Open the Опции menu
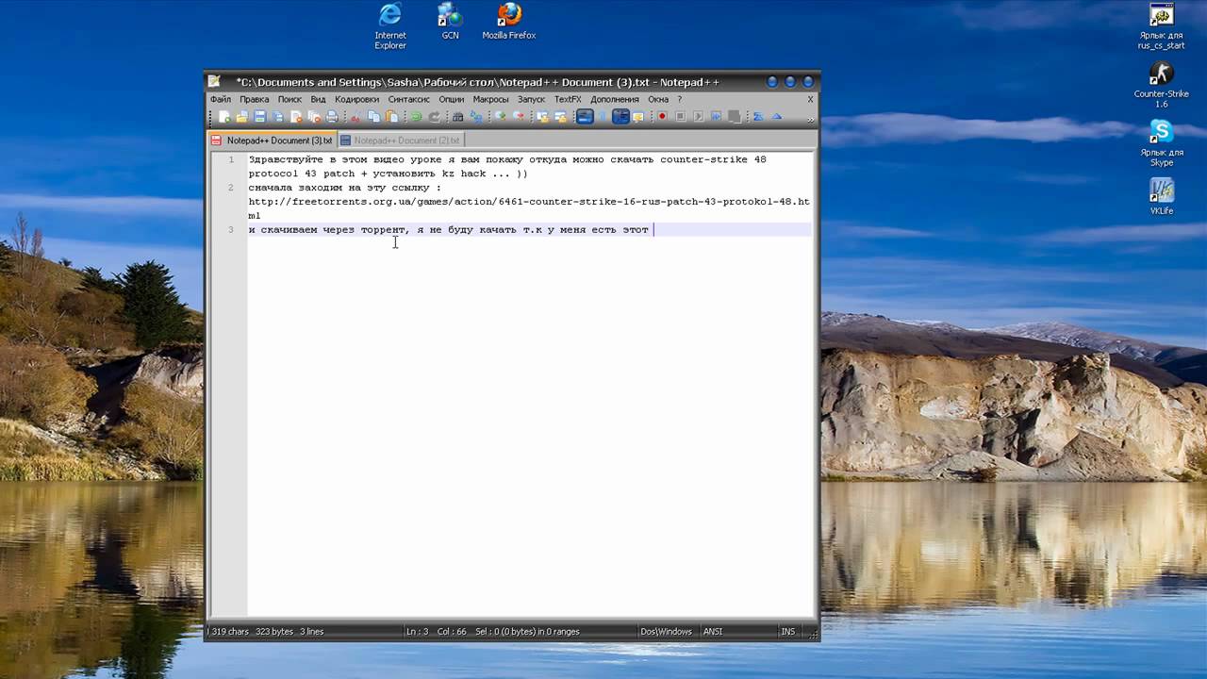 coord(451,99)
